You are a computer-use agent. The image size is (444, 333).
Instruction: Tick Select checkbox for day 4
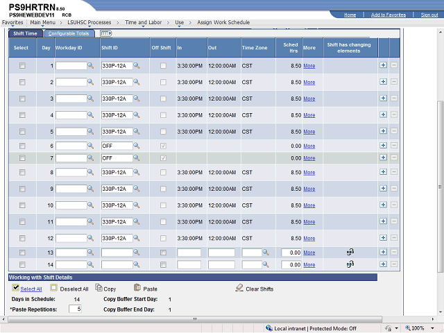click(22, 115)
